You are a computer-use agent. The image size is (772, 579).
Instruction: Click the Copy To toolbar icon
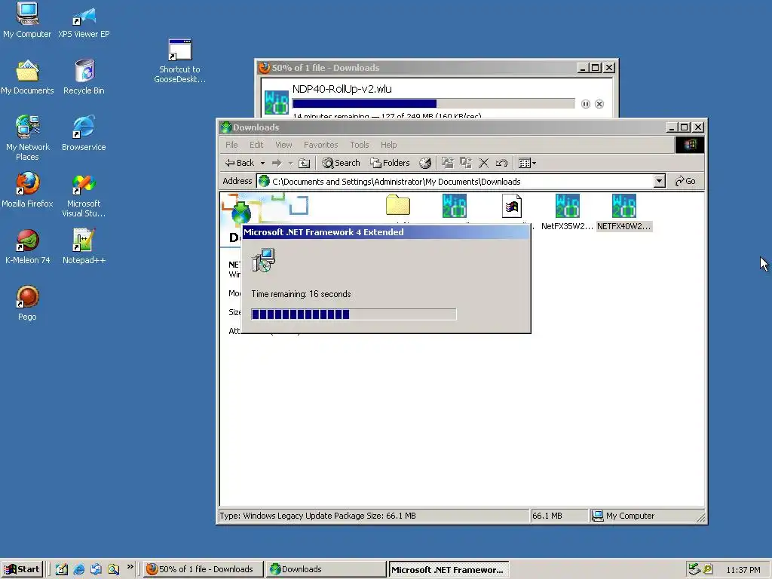pyautogui.click(x=466, y=163)
